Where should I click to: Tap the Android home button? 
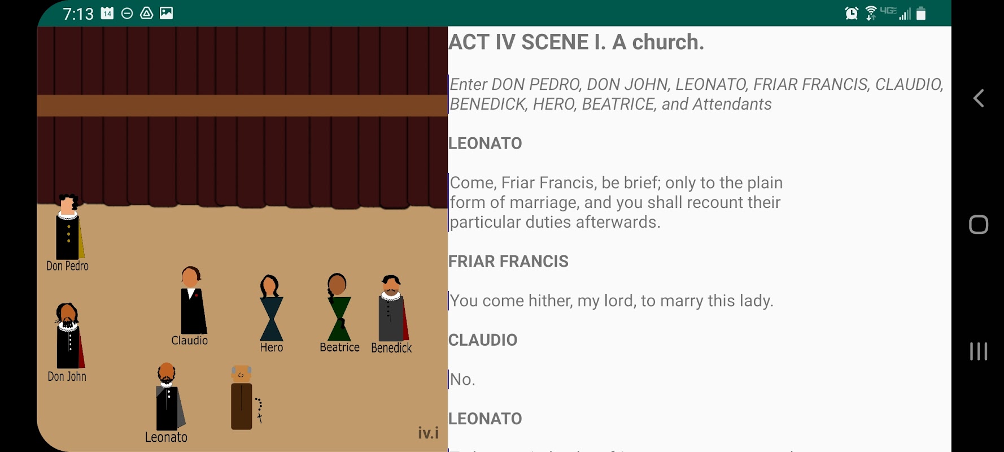979,225
